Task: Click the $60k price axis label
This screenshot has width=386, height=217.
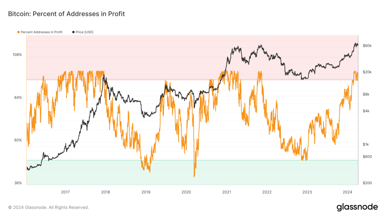Action: [x=367, y=46]
